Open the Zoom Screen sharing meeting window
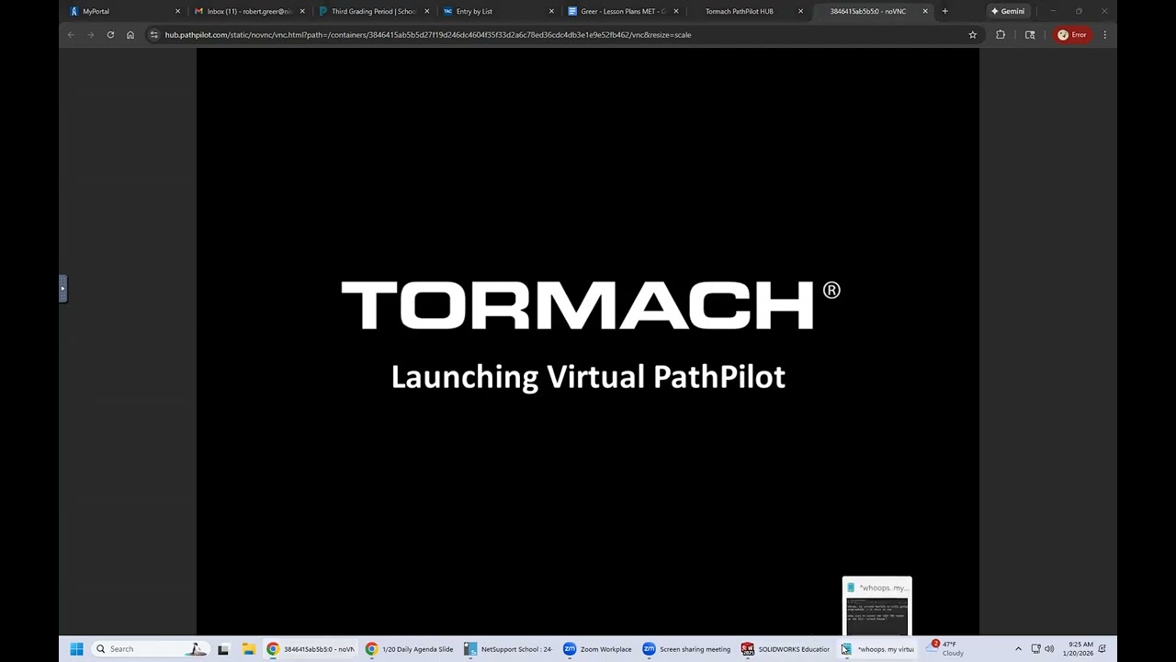This screenshot has width=1176, height=662. 687,649
